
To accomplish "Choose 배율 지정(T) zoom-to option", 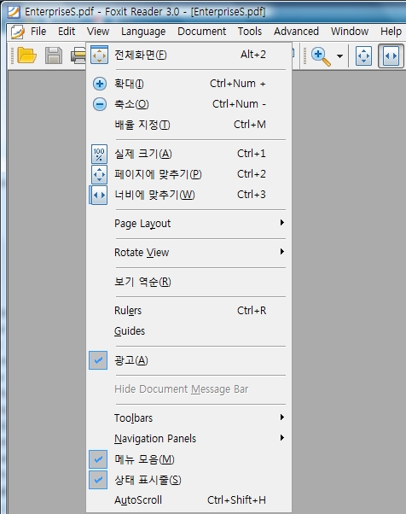I will (189, 125).
